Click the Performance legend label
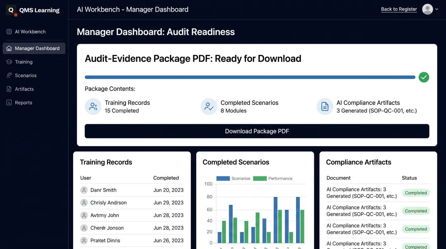Screen dimensions: 446x249 [x=280, y=178]
